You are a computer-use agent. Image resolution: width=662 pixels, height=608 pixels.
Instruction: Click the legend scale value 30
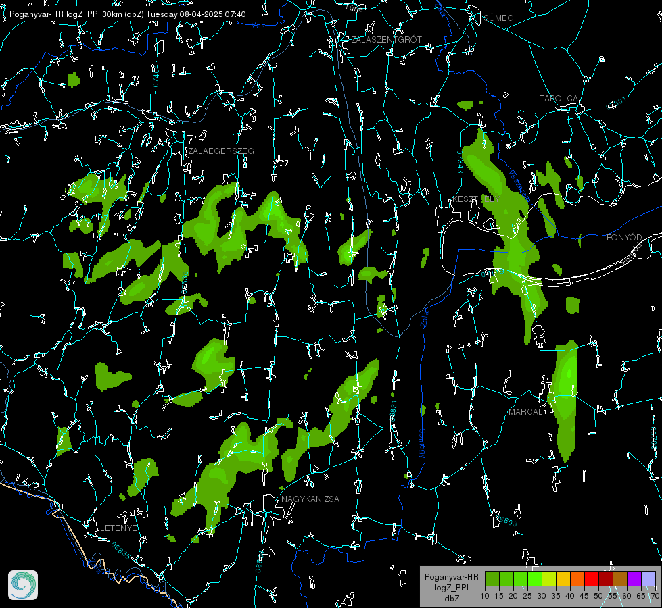541,596
